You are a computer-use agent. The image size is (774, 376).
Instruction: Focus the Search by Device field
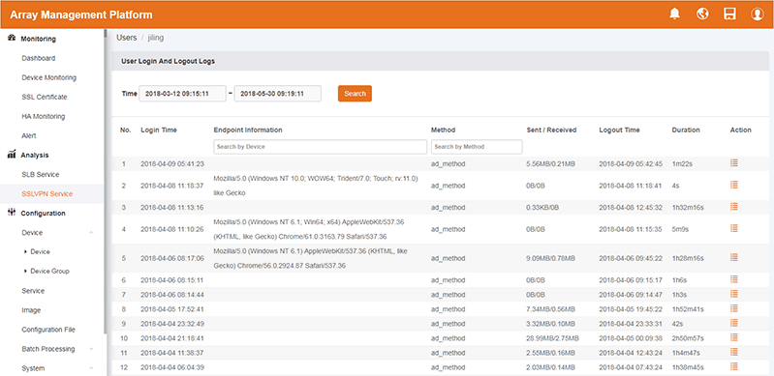point(321,147)
